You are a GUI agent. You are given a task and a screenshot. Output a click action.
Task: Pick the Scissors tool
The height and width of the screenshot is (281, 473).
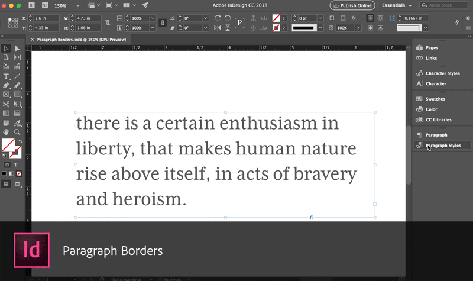pos(6,104)
